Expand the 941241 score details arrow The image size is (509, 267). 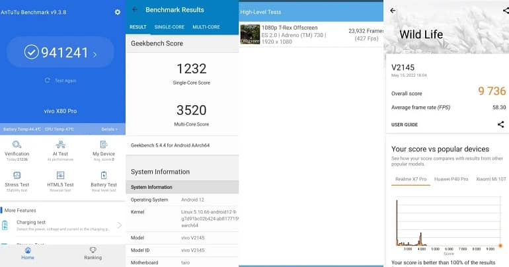[95, 54]
